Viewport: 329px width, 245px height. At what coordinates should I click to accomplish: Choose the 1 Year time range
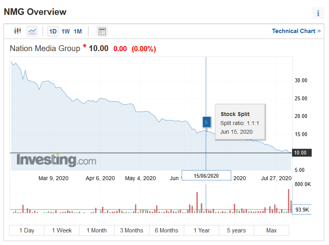click(x=201, y=230)
